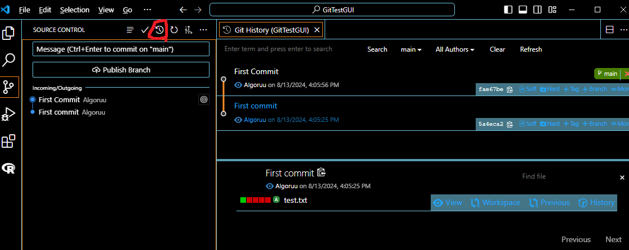Open the Selection menu
The image size is (629, 250).
tap(75, 10)
